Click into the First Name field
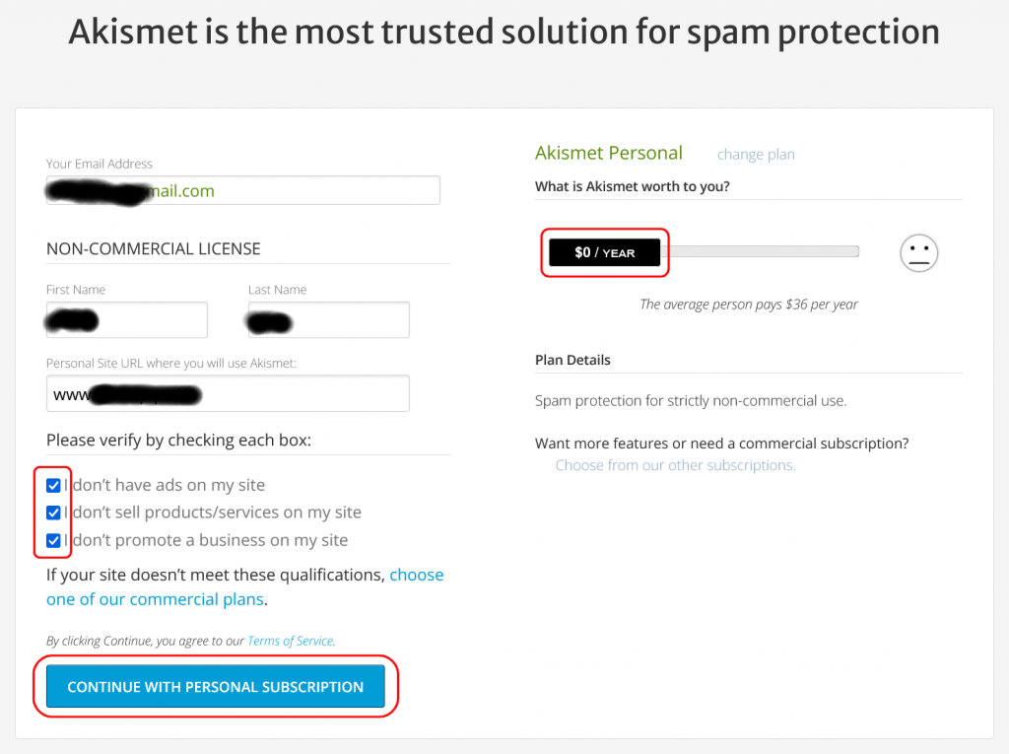Image resolution: width=1009 pixels, height=754 pixels. [127, 319]
